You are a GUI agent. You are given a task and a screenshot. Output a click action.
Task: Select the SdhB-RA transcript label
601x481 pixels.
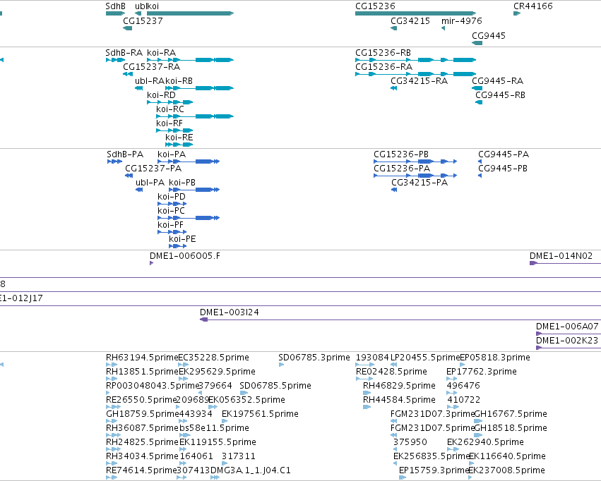click(x=124, y=53)
